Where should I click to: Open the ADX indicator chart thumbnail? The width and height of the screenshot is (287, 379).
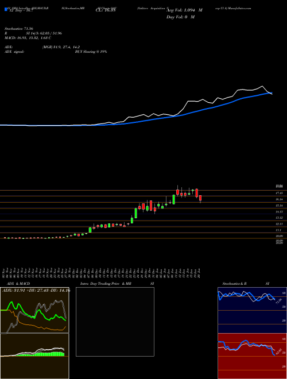tap(34, 310)
